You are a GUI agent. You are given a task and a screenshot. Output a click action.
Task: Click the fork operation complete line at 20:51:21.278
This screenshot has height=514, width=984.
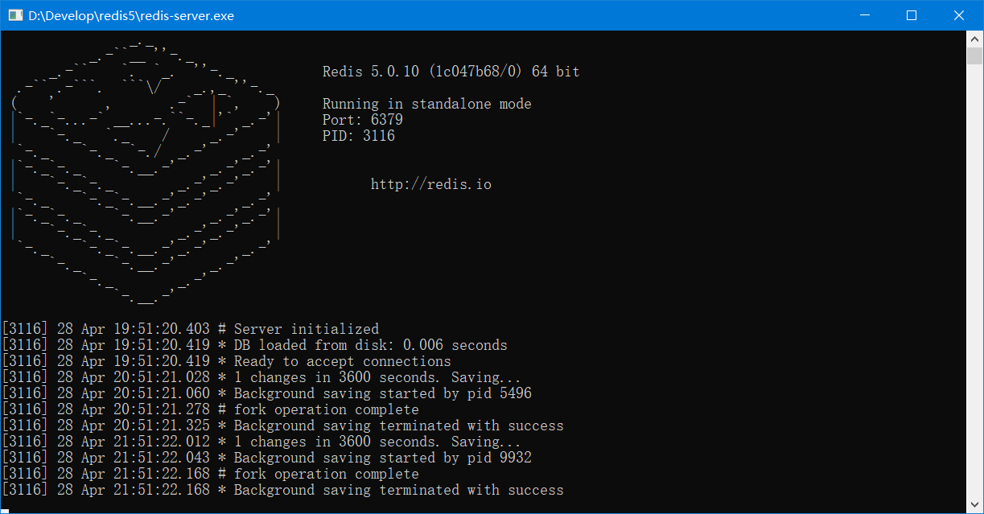pyautogui.click(x=326, y=409)
